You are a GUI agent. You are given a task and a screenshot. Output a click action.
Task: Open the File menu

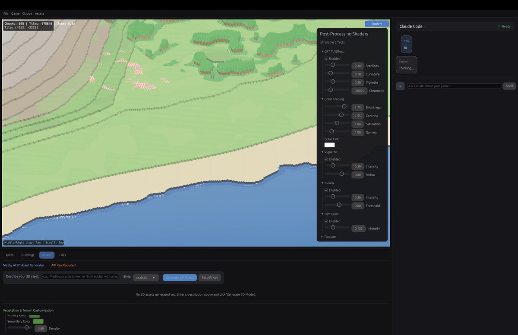[x=6, y=13]
